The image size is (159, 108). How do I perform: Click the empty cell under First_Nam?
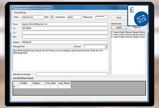point(51,87)
